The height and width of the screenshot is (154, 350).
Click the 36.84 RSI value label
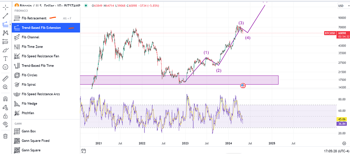pos(342,124)
